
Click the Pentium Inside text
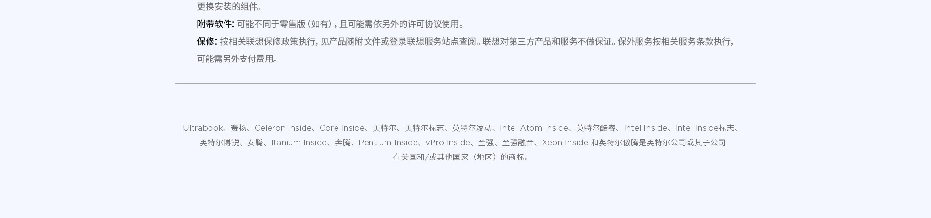click(x=388, y=143)
